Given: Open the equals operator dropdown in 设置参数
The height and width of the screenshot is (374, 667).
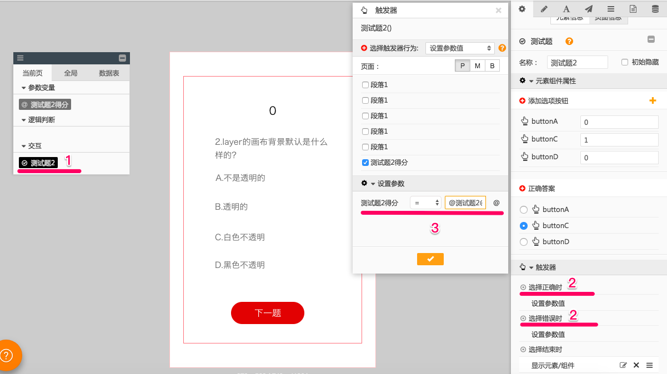Looking at the screenshot, I should click(426, 203).
